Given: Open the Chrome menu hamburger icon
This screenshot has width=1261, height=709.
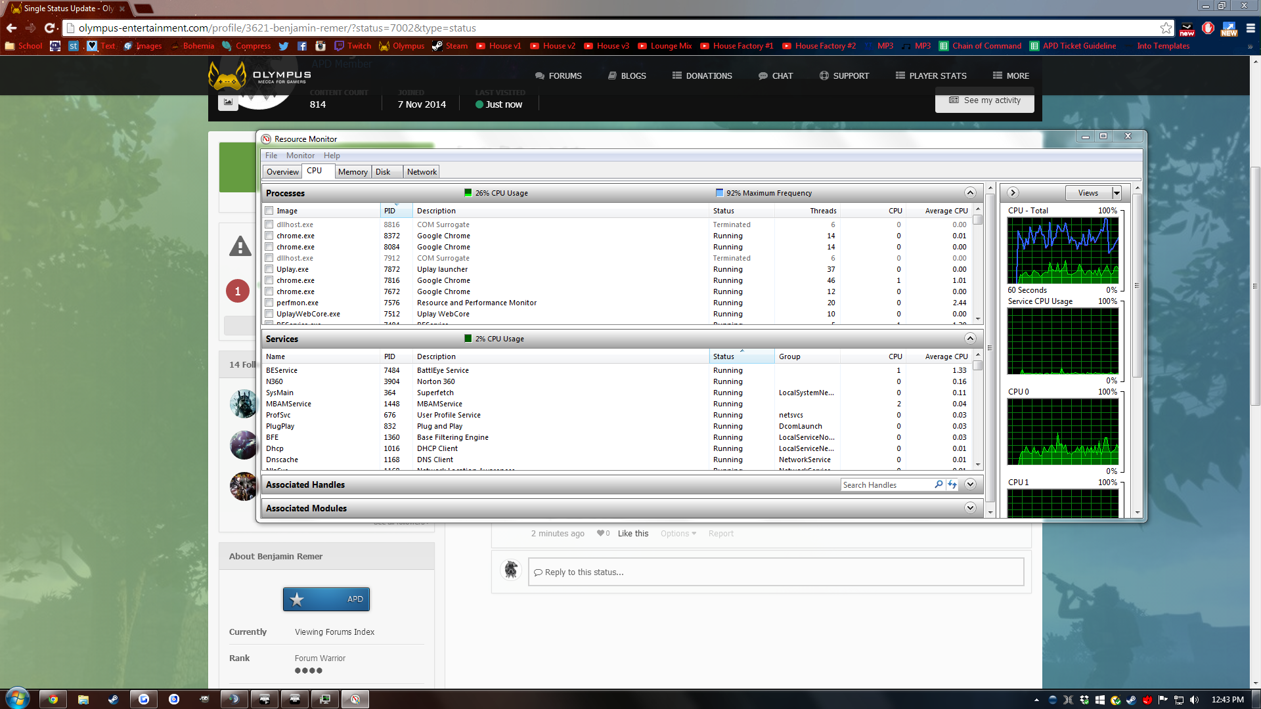Looking at the screenshot, I should click(x=1250, y=28).
